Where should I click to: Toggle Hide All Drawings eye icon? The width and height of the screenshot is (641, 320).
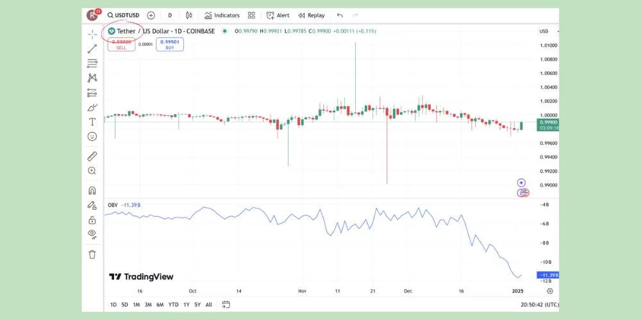(92, 234)
